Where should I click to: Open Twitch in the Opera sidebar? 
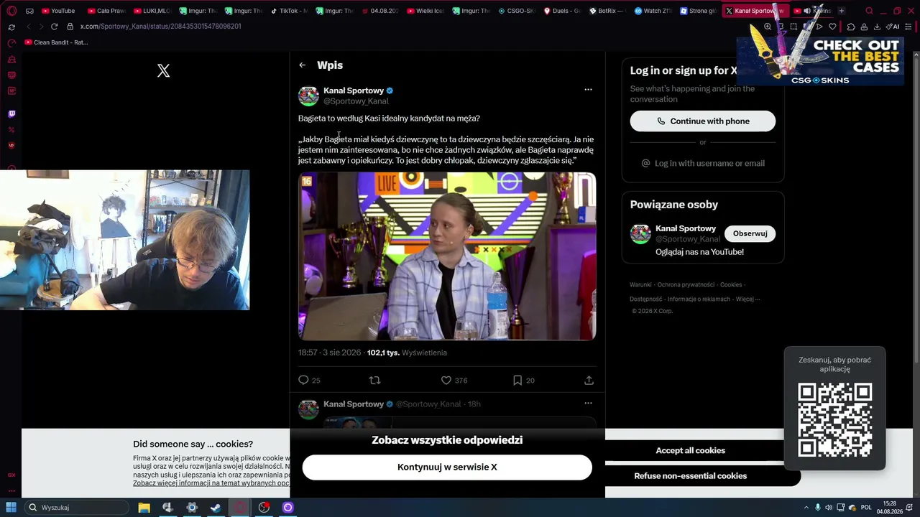11,113
